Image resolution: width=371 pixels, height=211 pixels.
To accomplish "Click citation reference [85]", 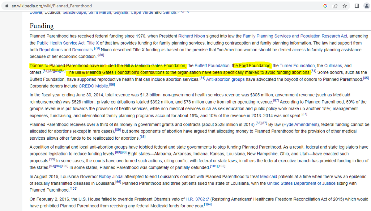I will click(x=366, y=78).
